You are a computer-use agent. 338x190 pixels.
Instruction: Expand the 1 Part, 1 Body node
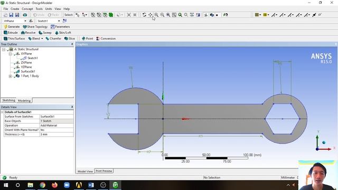[x=10, y=76]
